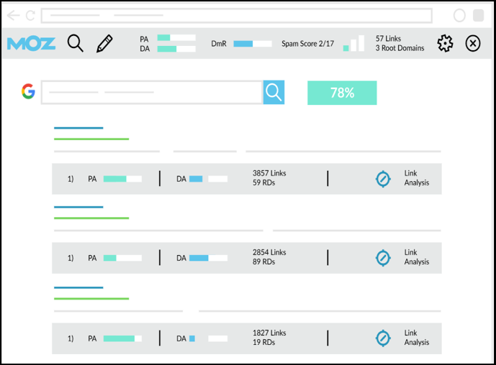Click the DmR meter in toolbar

click(x=252, y=44)
